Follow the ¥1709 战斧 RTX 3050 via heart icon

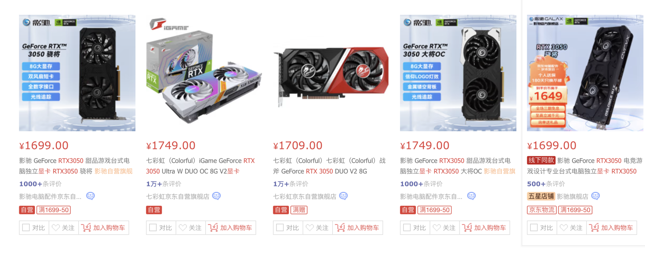click(310, 228)
